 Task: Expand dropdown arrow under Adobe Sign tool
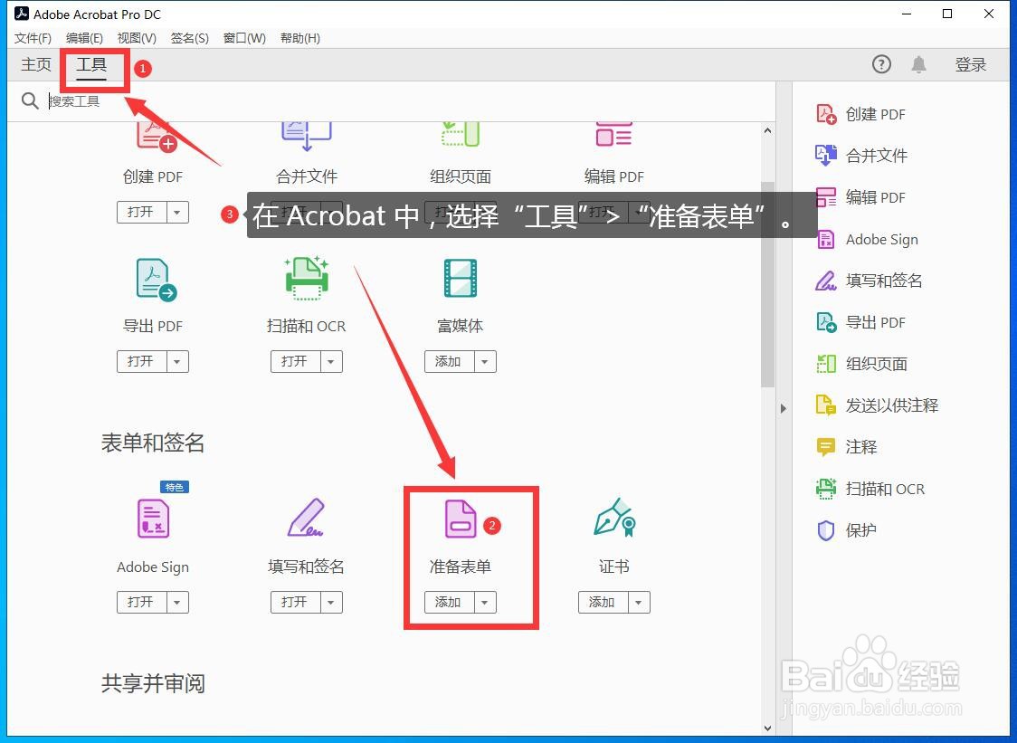pos(177,602)
